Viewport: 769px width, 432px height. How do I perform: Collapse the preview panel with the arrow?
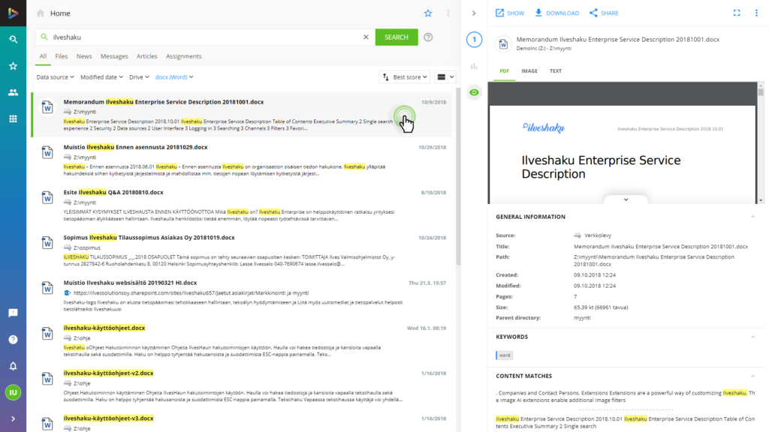pyautogui.click(x=474, y=13)
